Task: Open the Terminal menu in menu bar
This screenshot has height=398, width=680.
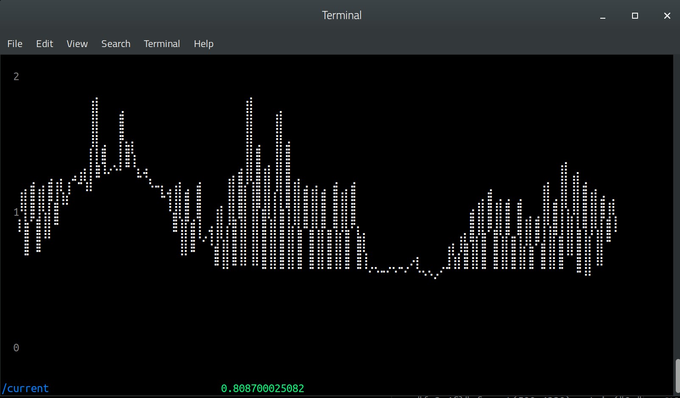Action: click(x=162, y=44)
